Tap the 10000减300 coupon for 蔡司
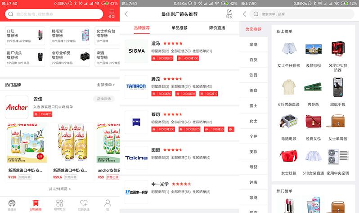The width and height of the screenshot is (359, 213). (163, 129)
